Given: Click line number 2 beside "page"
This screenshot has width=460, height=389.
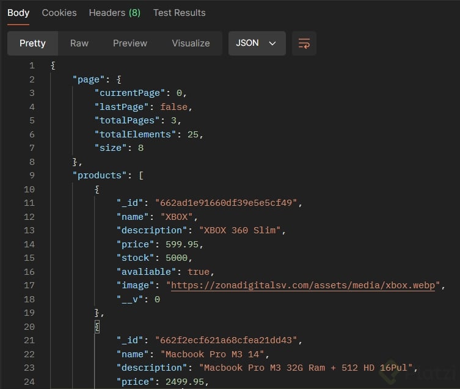Looking at the screenshot, I should (x=32, y=79).
